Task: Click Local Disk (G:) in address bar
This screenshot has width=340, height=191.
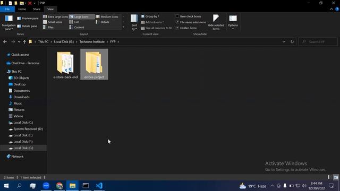Action: pos(64,41)
